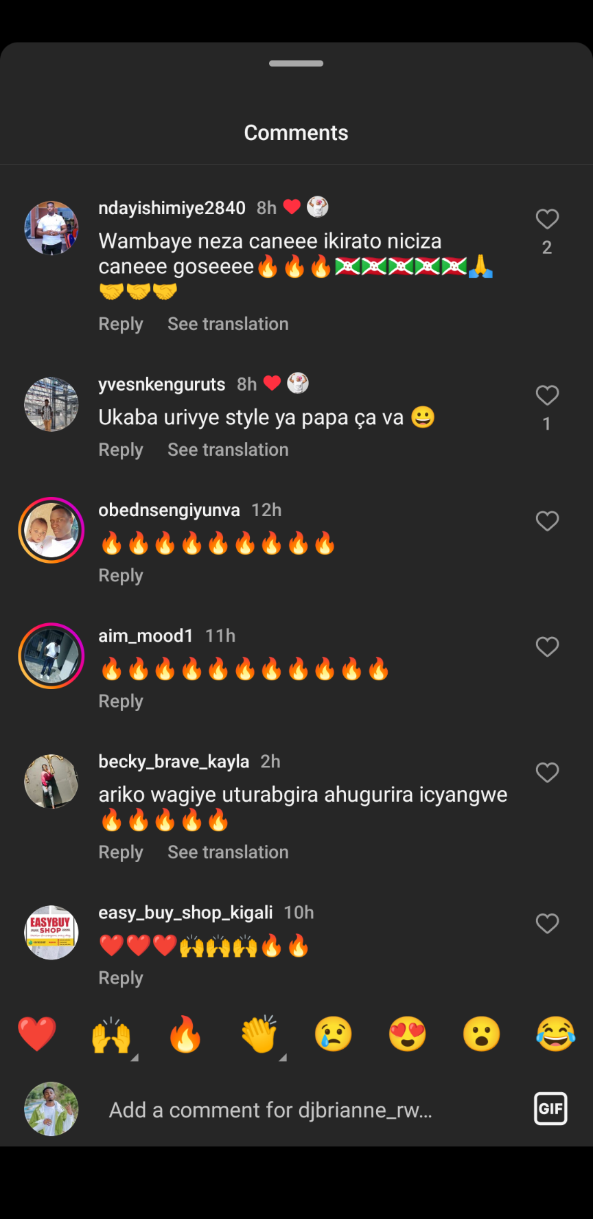
Task: Like becky_brave_kayla's comment
Action: click(x=547, y=773)
